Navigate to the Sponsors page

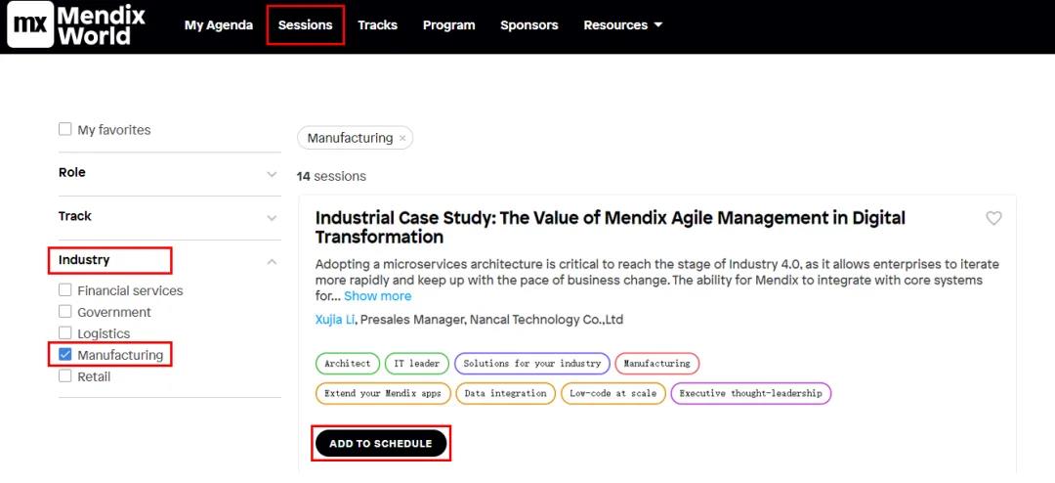click(529, 25)
